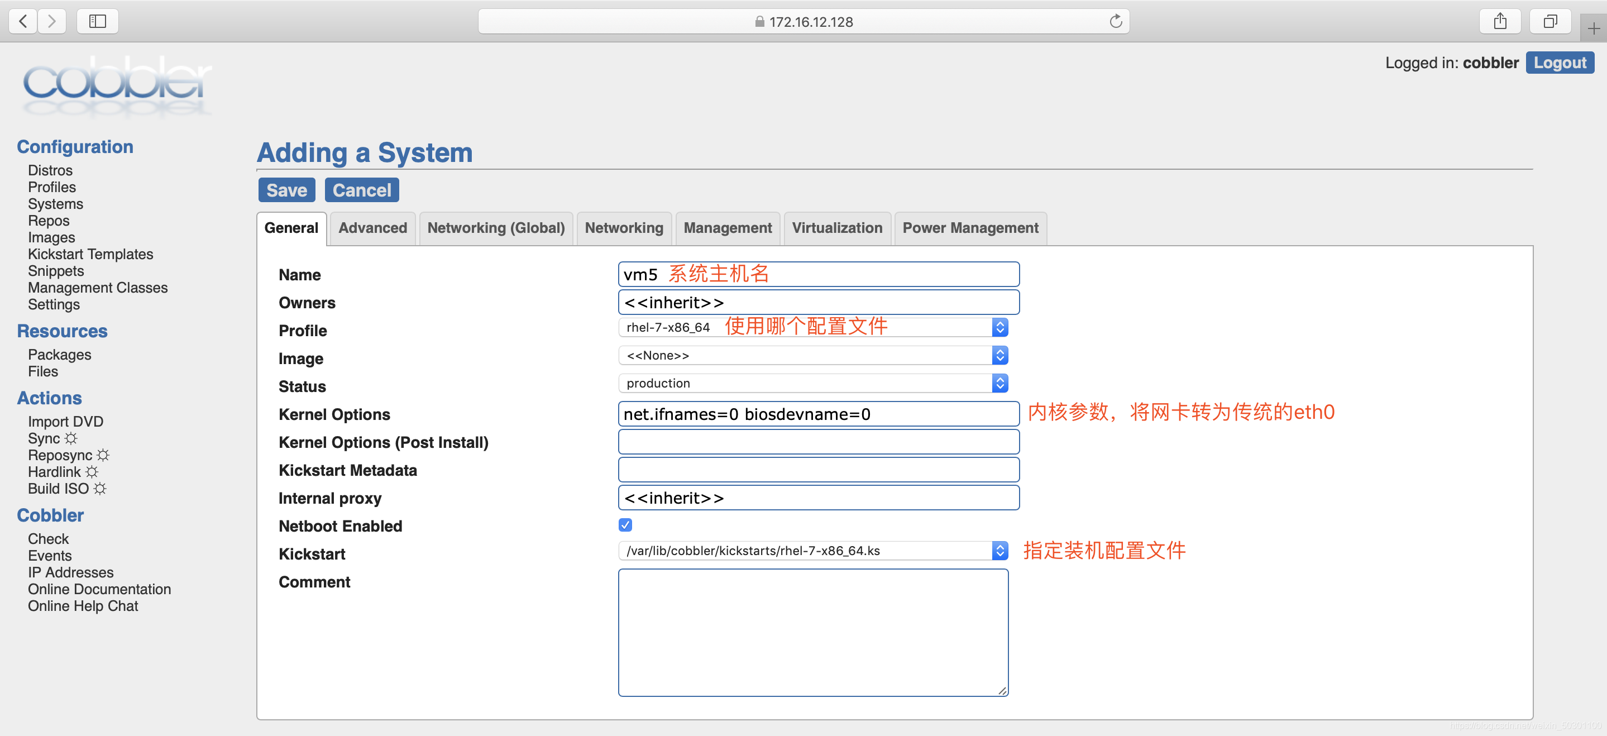Open Kickstart Templates in sidebar
The width and height of the screenshot is (1607, 736).
[x=90, y=255]
